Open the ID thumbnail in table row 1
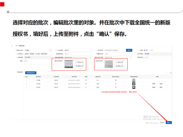Viewport: 183px width, 137px height. pyautogui.click(x=134, y=80)
